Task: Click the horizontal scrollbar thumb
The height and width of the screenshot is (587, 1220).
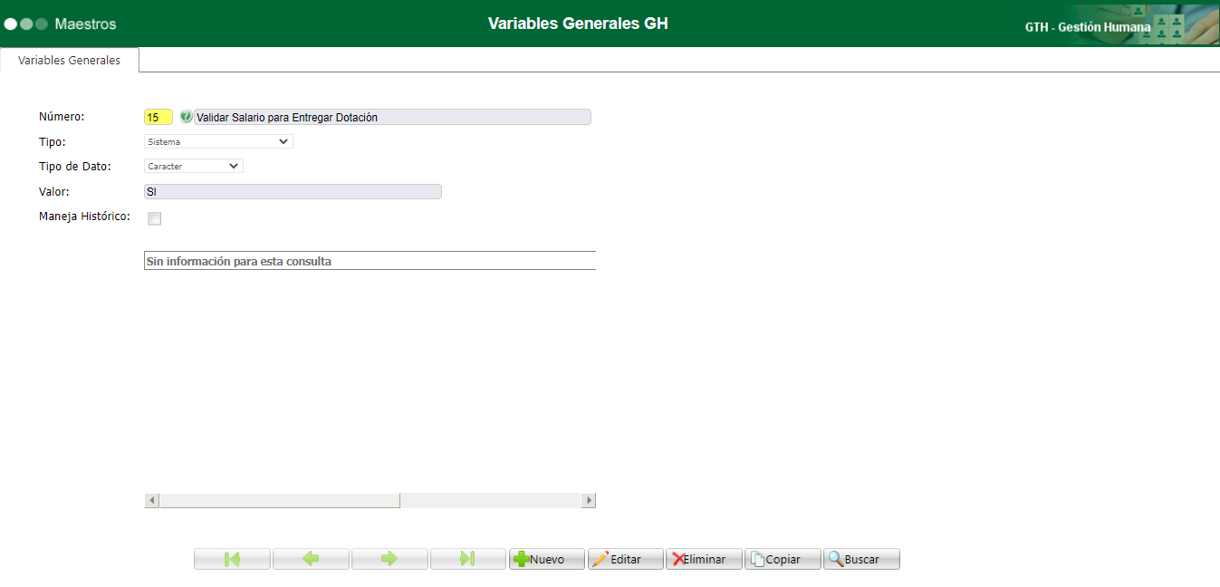Action: [280, 500]
